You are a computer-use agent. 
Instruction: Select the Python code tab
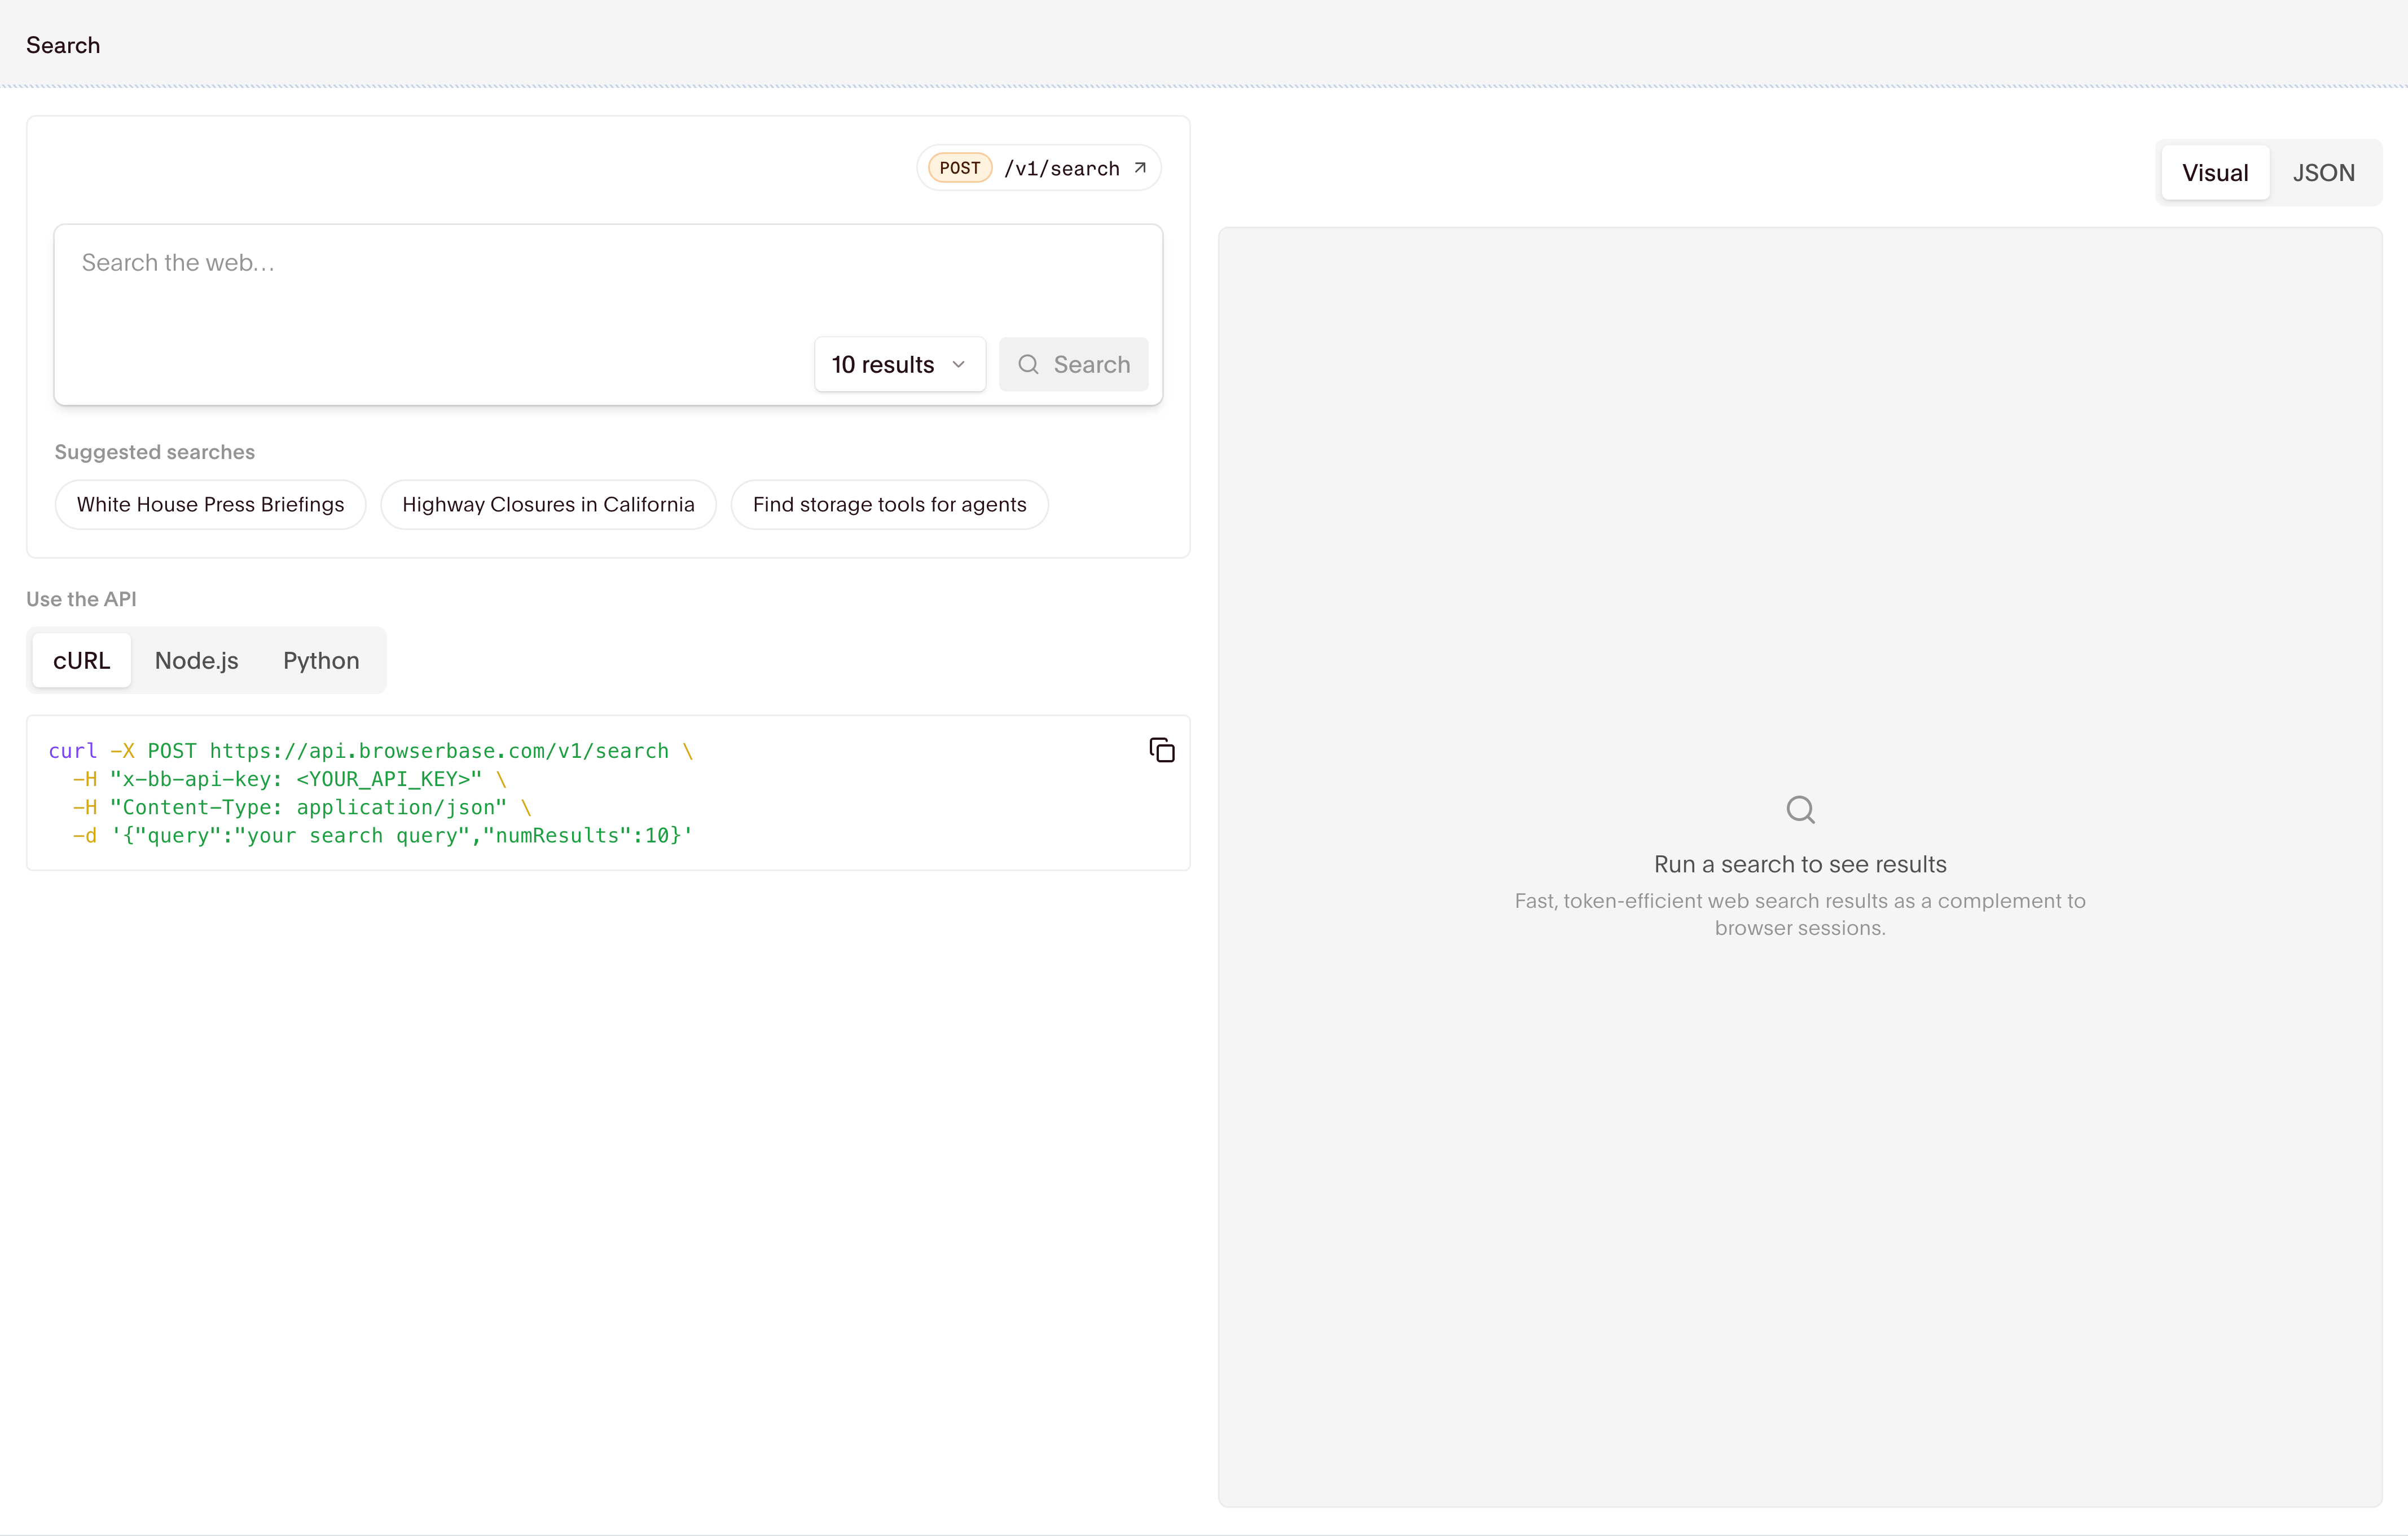[x=321, y=660]
